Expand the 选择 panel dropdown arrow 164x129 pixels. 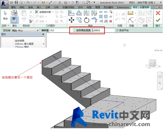pos(8,25)
